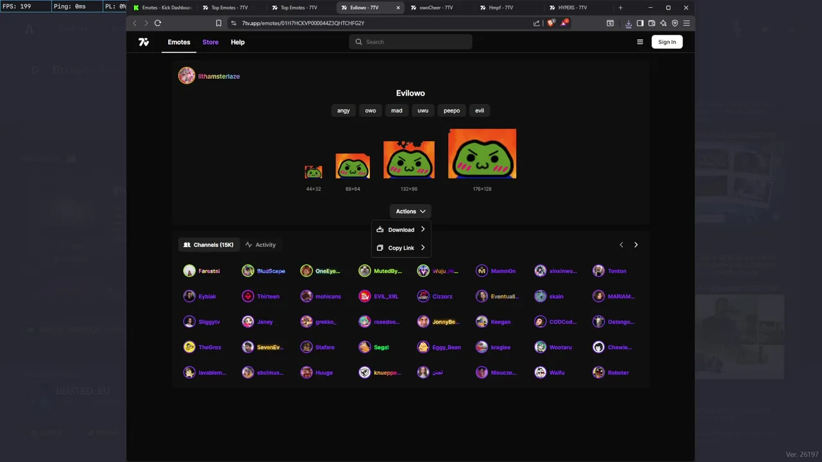
Task: Open Chewie's channel avatar
Action: 599,347
